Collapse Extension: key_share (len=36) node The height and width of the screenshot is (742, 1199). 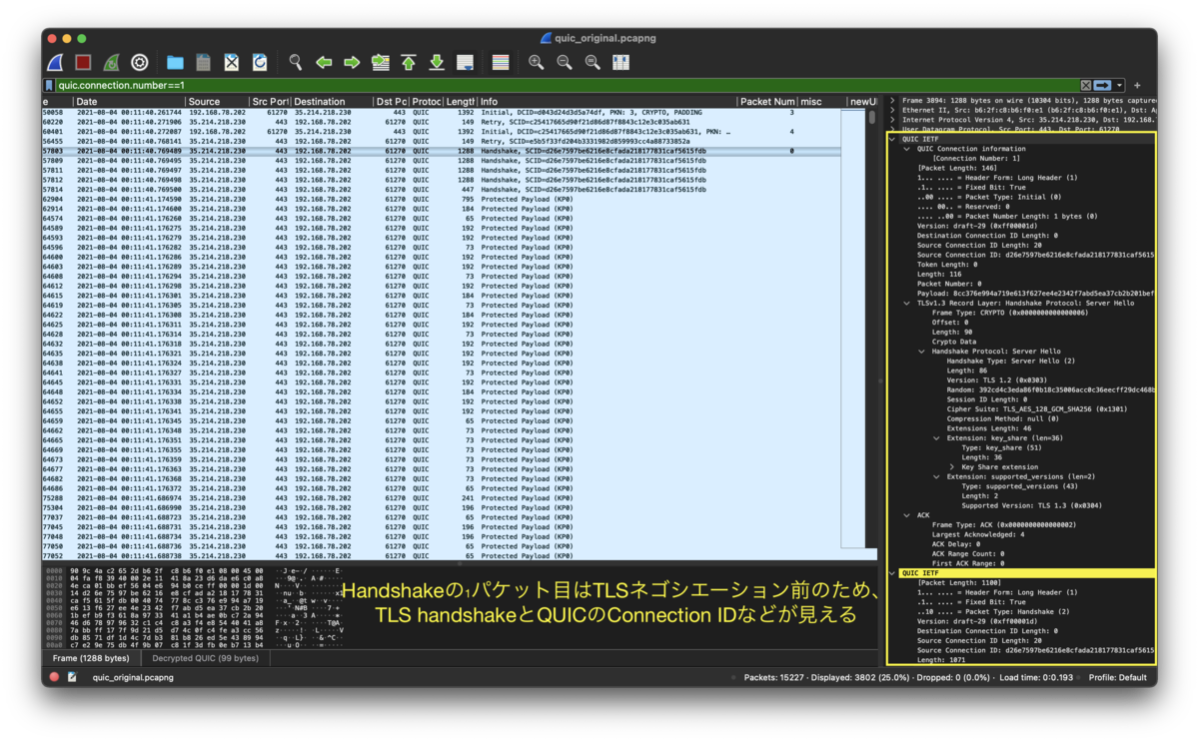tap(936, 437)
